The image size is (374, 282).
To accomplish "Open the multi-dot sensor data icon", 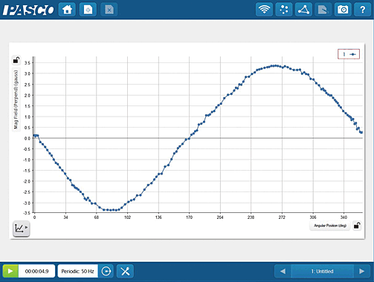I will pos(284,10).
